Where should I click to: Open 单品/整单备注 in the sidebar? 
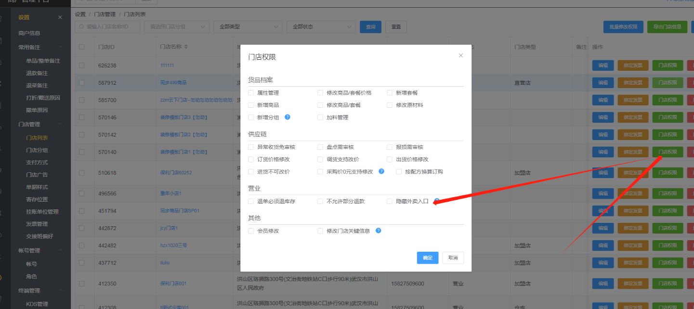pyautogui.click(x=43, y=61)
